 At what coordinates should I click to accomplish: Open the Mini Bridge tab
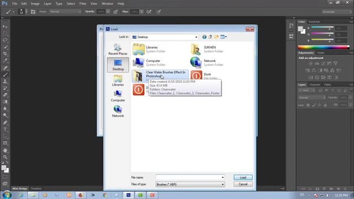(x=20, y=188)
